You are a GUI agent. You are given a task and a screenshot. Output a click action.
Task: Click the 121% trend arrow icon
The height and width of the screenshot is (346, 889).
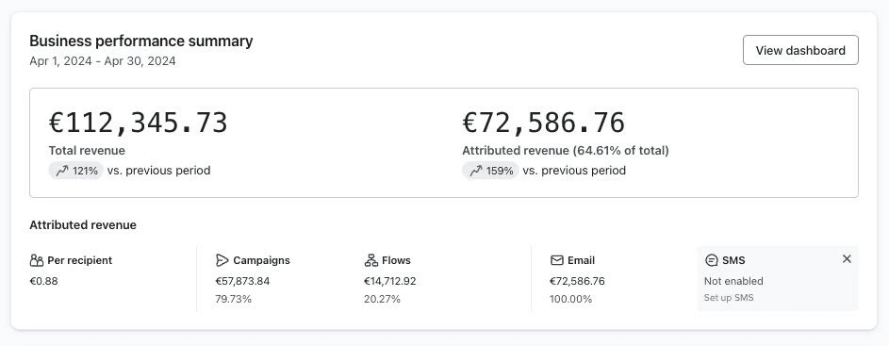point(62,170)
